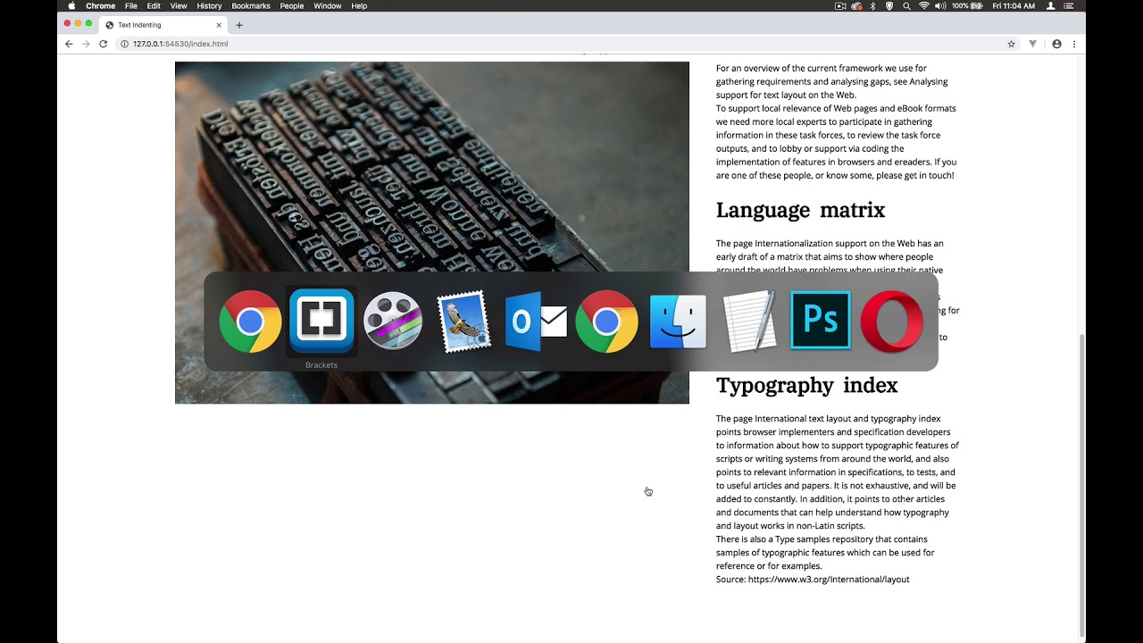Bookmark this page with the star icon
This screenshot has height=643, width=1143.
tap(1011, 44)
